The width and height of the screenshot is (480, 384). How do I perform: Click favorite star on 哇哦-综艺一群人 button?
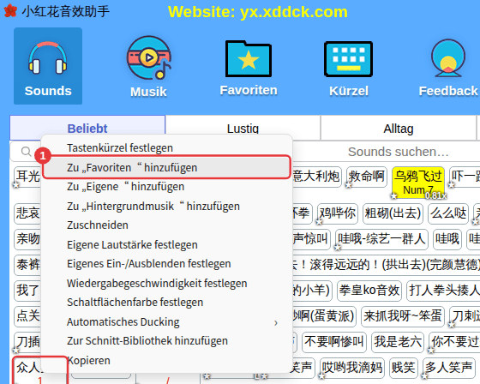click(x=338, y=247)
